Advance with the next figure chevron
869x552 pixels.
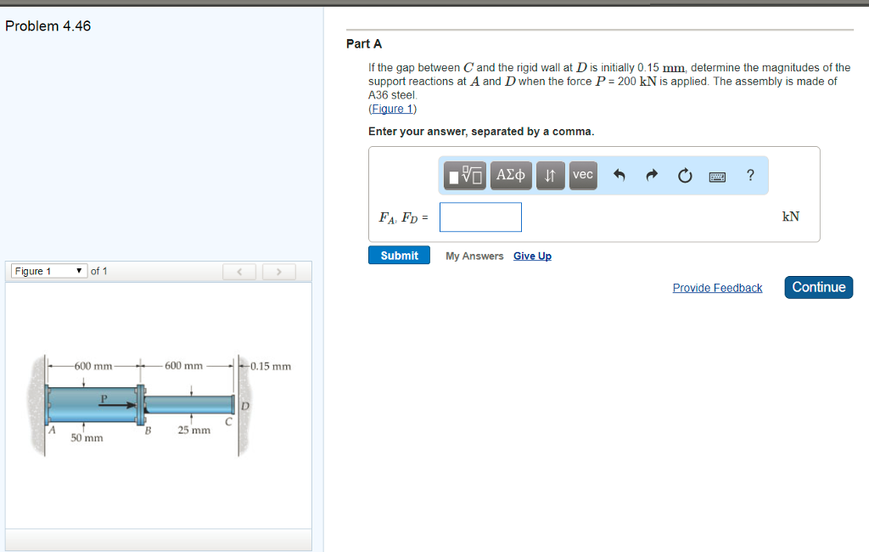tap(278, 272)
